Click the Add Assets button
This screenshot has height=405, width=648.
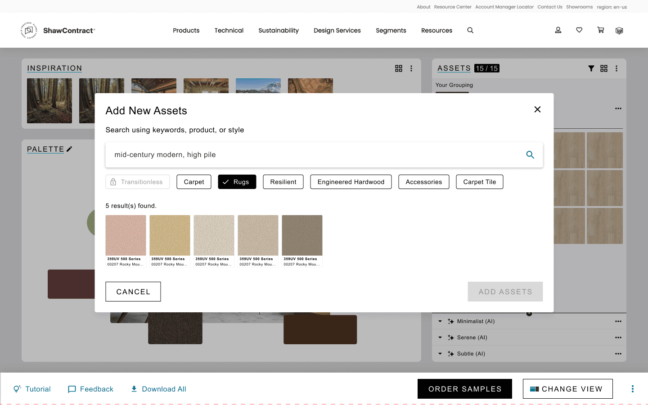point(505,292)
